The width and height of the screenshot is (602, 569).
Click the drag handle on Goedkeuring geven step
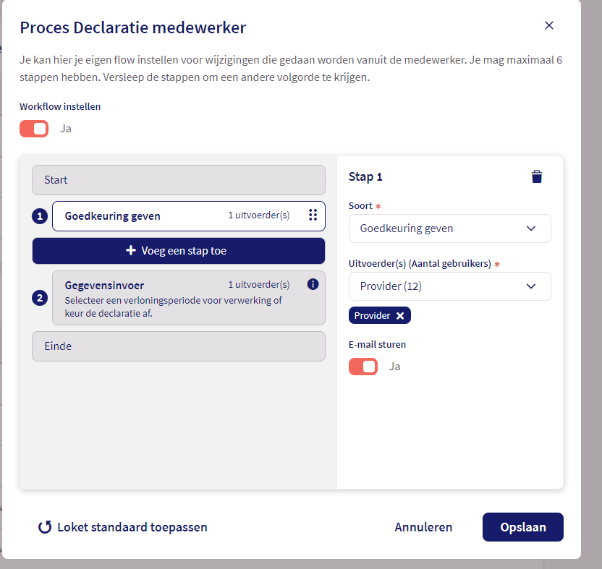313,215
